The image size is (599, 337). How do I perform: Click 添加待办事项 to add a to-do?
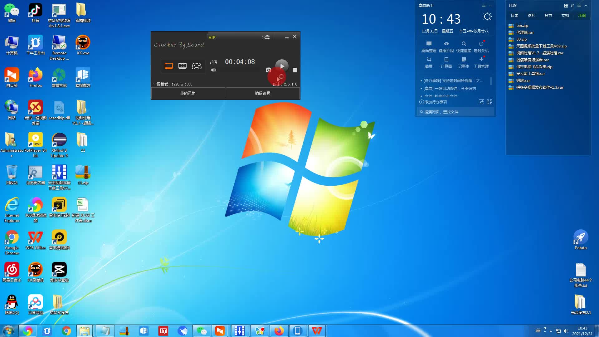433,102
